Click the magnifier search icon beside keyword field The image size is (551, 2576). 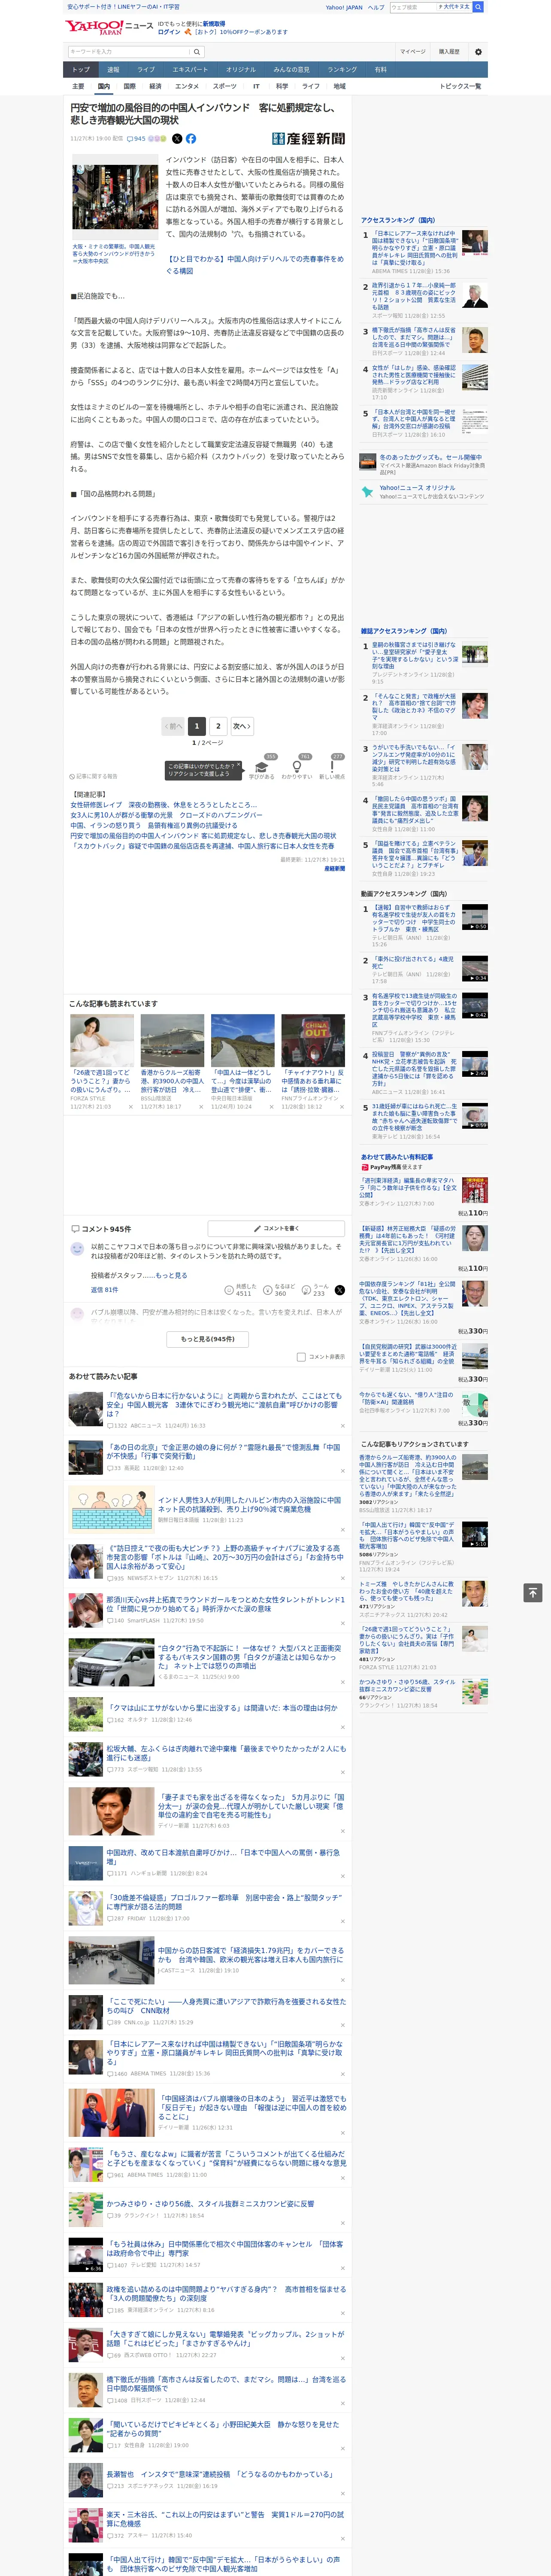(197, 51)
